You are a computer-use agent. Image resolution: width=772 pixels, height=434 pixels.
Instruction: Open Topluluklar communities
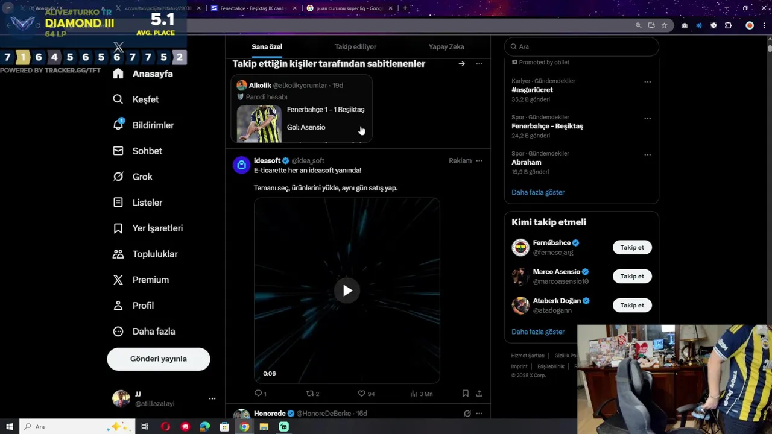click(x=145, y=254)
